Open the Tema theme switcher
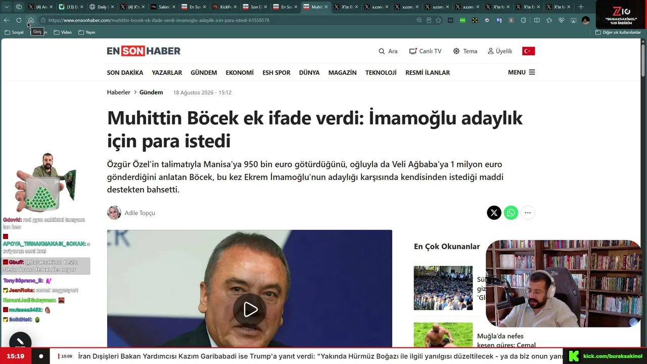The image size is (647, 364). pos(465,51)
